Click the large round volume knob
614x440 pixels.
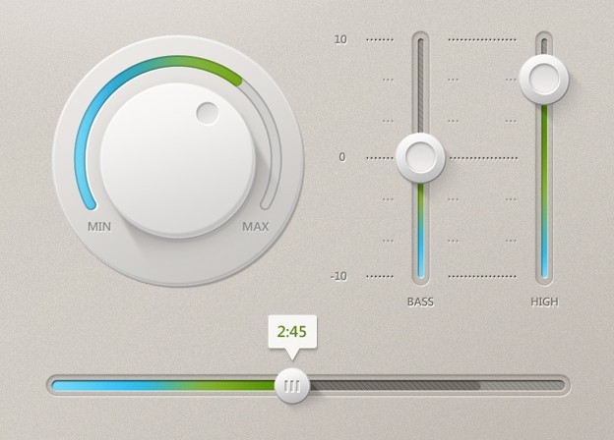pos(177,160)
